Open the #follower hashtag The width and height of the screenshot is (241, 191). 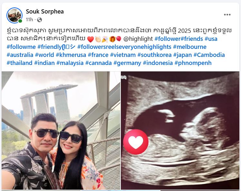[x=167, y=39]
